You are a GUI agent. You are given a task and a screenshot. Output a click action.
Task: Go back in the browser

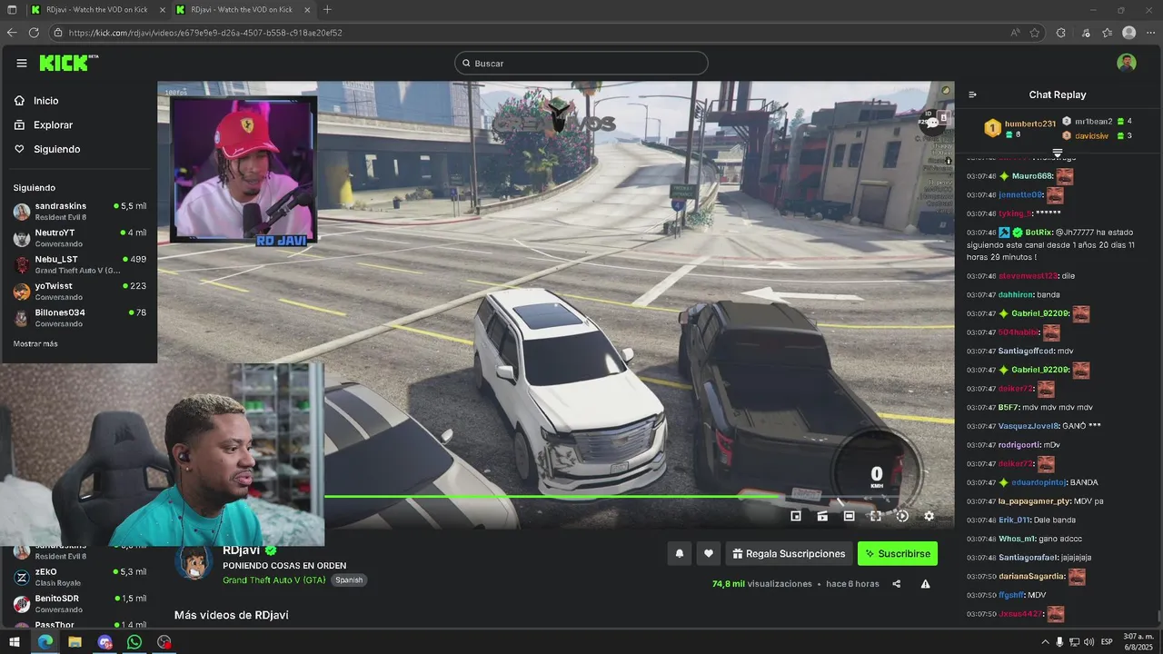click(x=12, y=32)
